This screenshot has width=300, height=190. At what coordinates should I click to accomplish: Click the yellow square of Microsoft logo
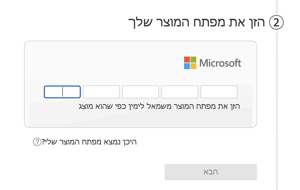[x=193, y=66]
